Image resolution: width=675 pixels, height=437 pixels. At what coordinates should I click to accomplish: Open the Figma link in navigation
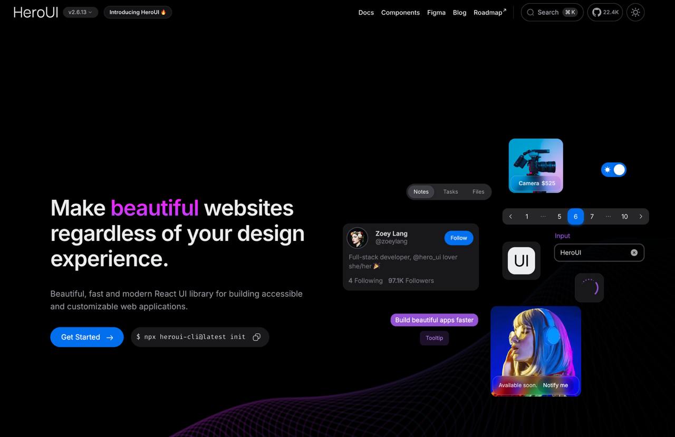pos(436,12)
